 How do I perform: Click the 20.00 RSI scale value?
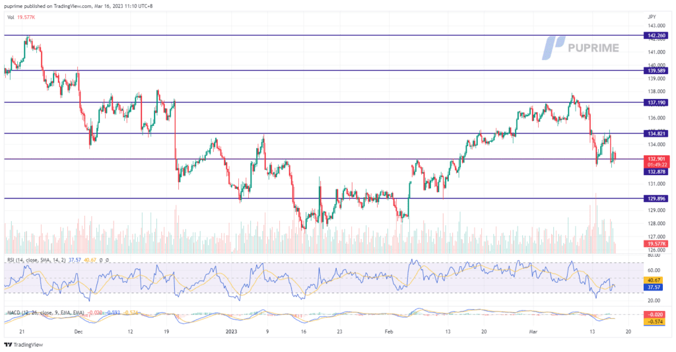654,300
